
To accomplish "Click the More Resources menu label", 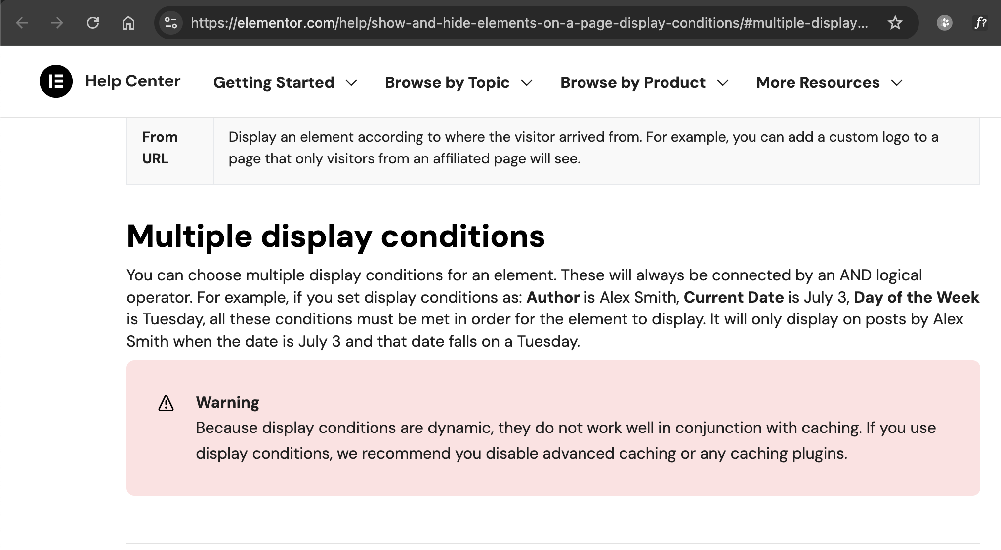I will 818,82.
